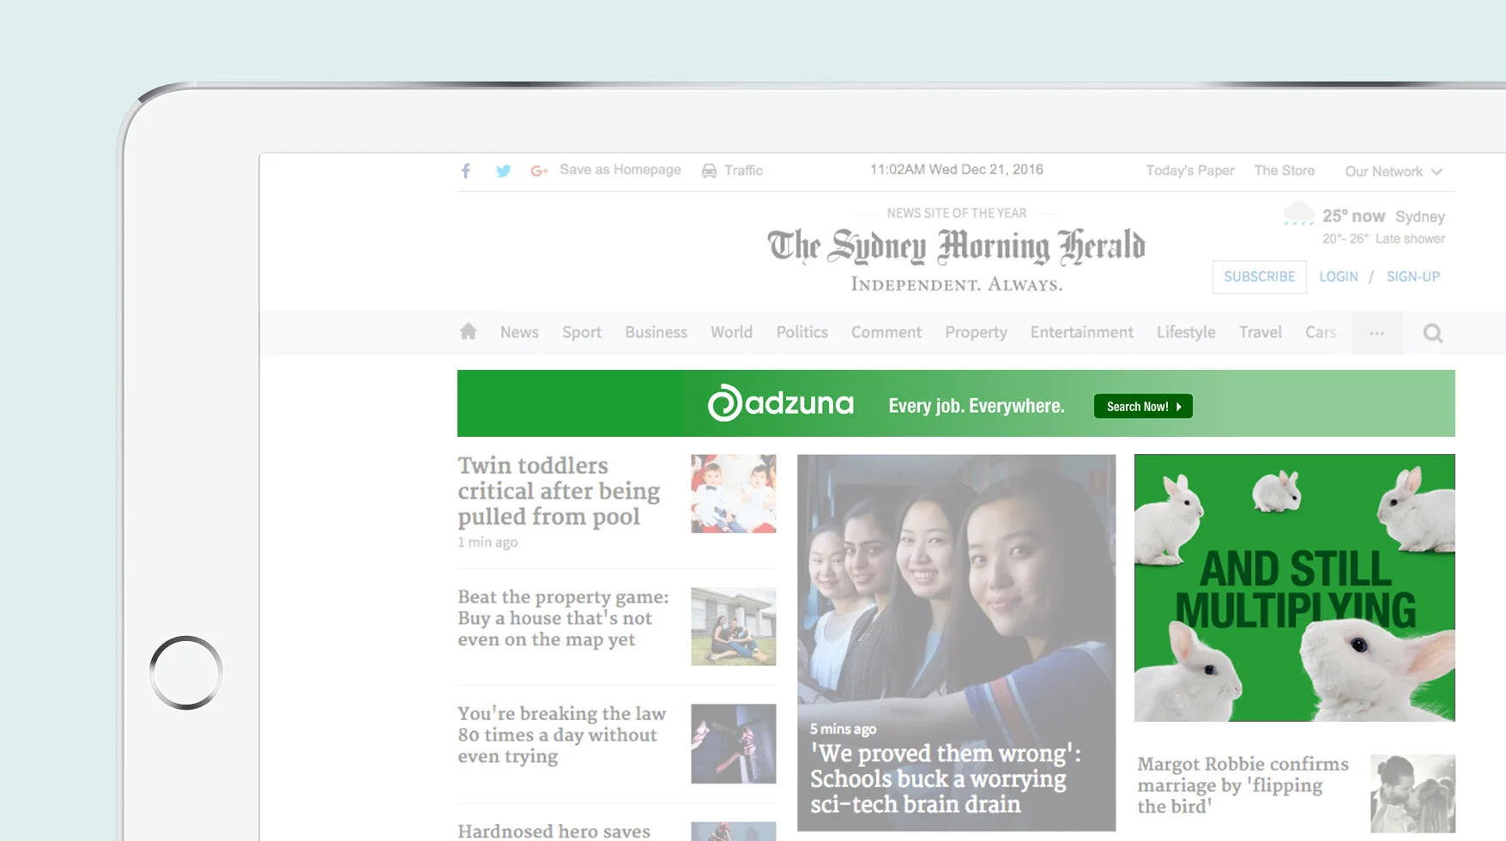Screen dimensions: 1506x841
Task: Click the '11:02AM Wed Dec 21, 2016' date text
Action: [956, 169]
